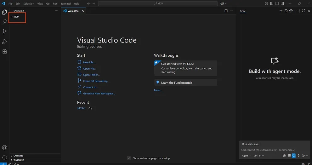Click the Open File... link

coord(89,69)
